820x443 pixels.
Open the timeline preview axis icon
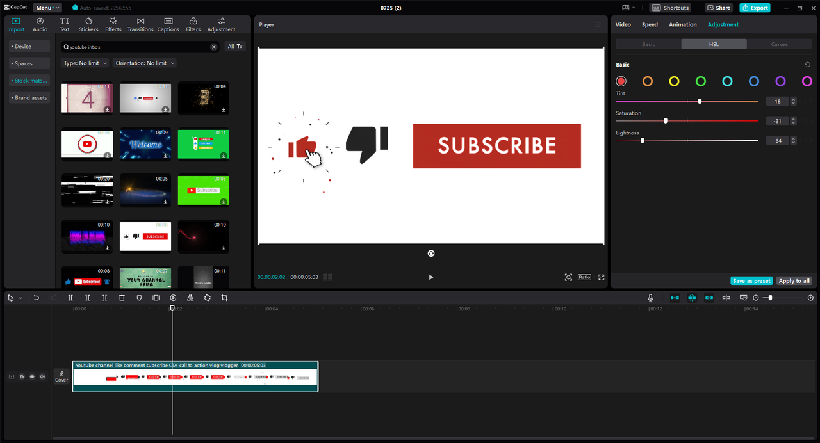point(744,298)
